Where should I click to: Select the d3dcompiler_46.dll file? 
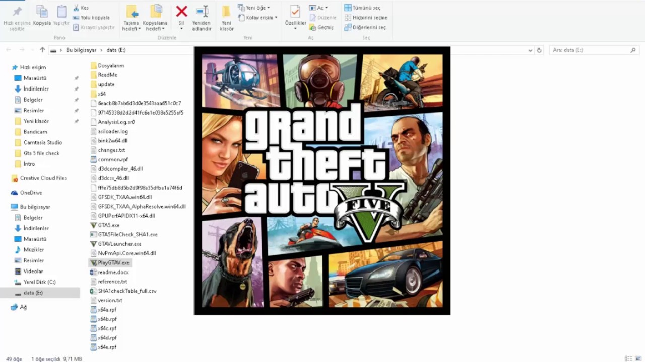tap(120, 169)
